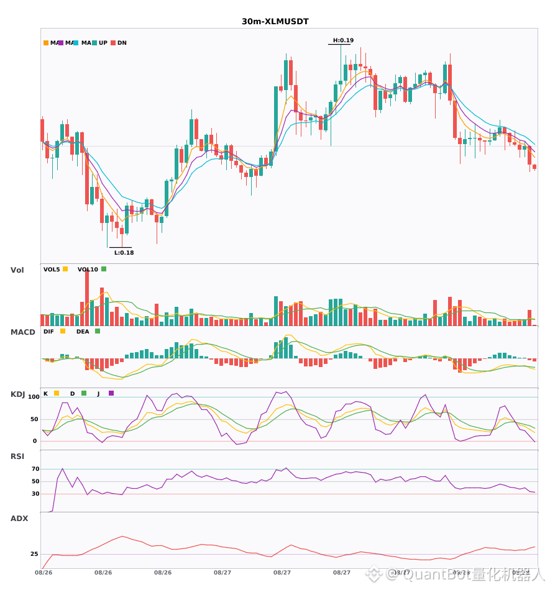Click the RSI 30 axis value
This screenshot has height=590, width=550.
point(35,494)
